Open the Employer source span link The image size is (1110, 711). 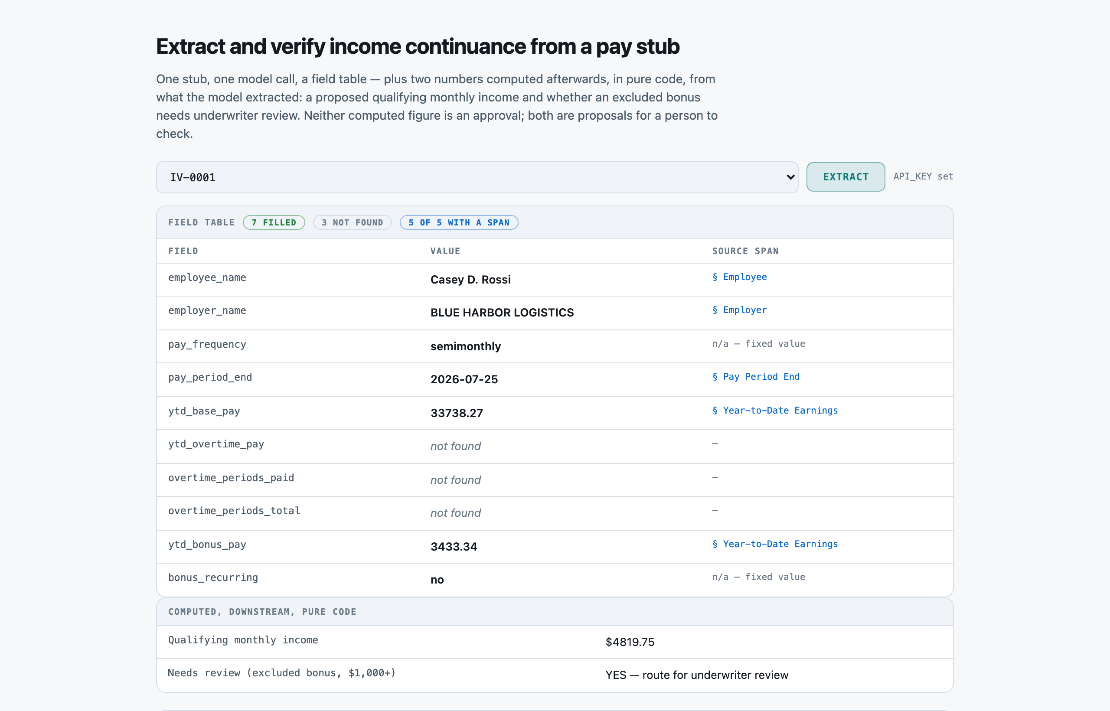pos(739,310)
